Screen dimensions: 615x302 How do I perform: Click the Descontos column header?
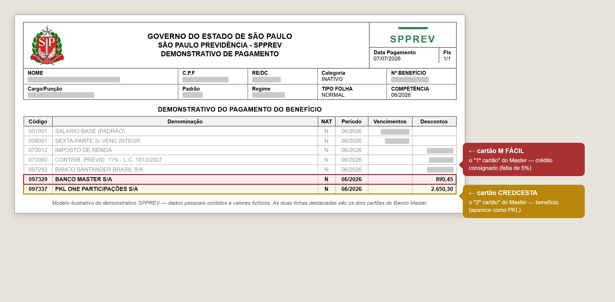click(434, 122)
